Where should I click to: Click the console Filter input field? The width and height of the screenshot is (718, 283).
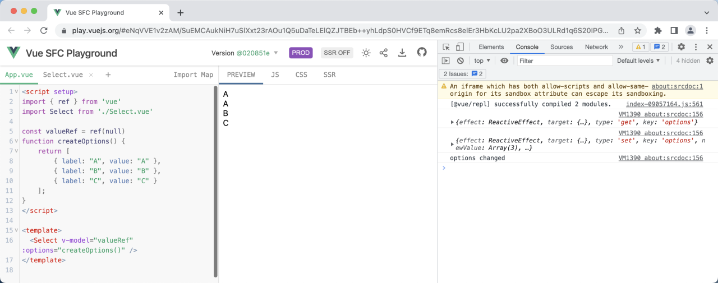pos(564,61)
